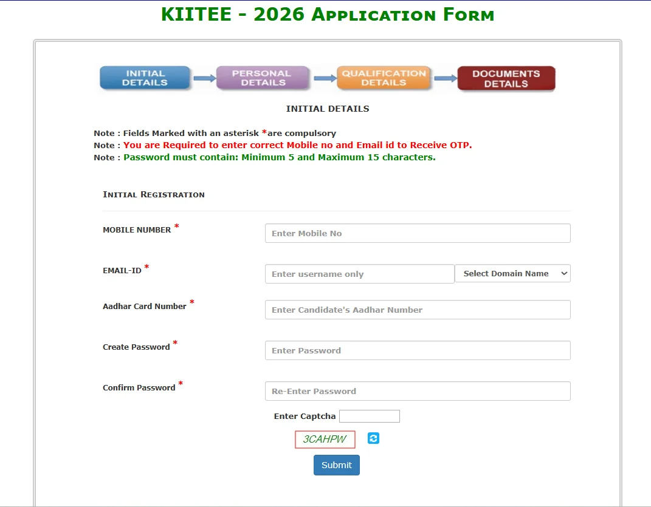Click the Enter Captcha text box
Image resolution: width=651 pixels, height=507 pixels.
(369, 417)
